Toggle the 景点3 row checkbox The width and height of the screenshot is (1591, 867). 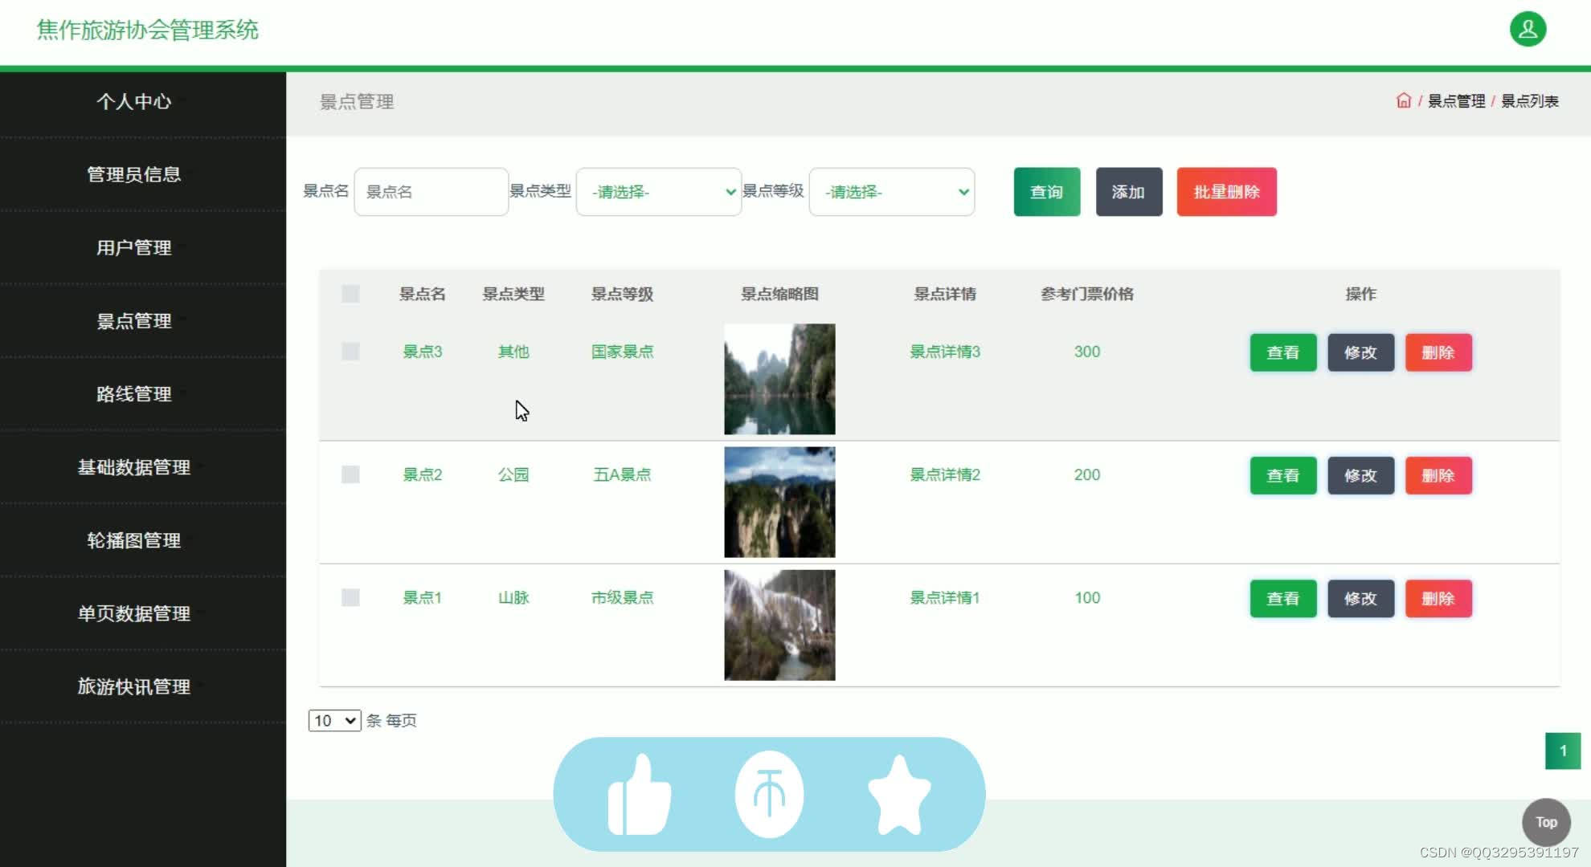[x=350, y=352]
